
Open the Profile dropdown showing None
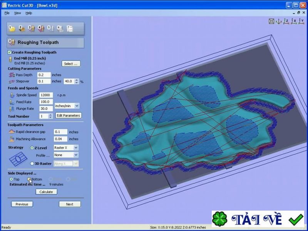(65, 155)
